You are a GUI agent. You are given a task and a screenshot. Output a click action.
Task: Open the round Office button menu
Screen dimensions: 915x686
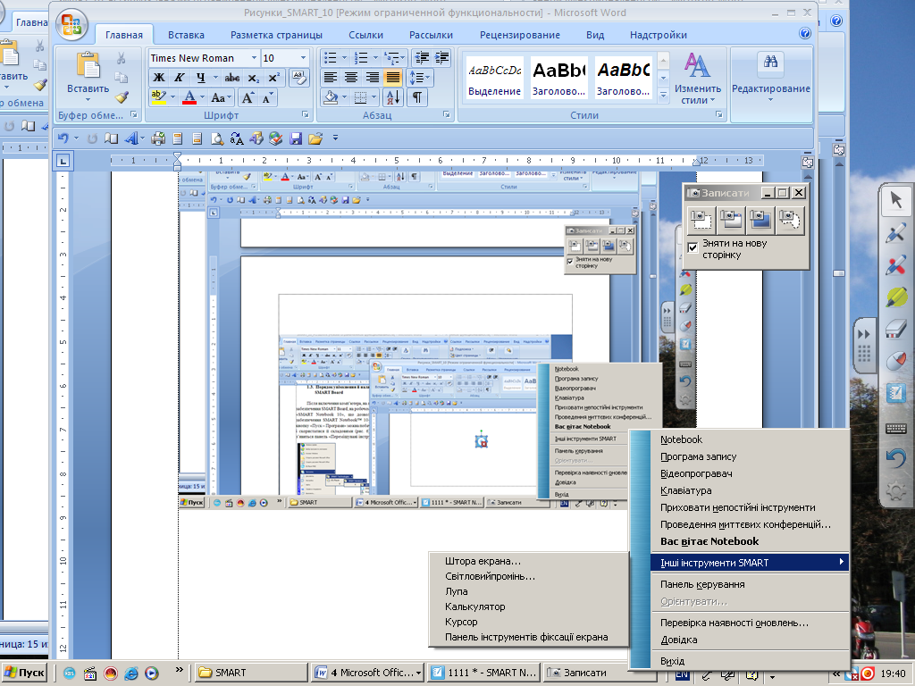(71, 25)
